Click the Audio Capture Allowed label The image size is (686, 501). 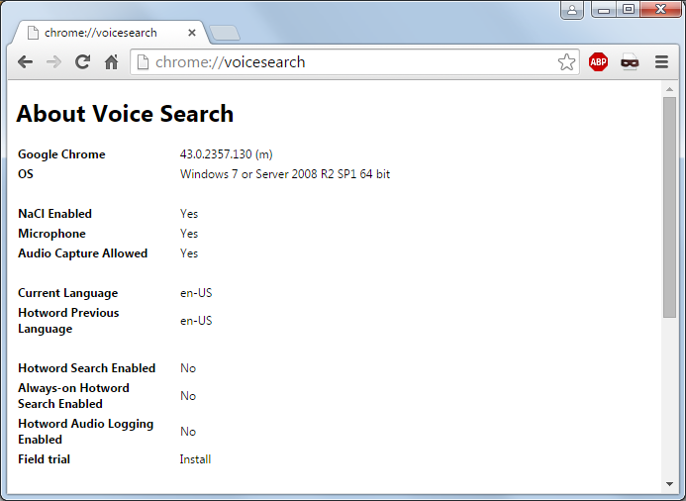(x=83, y=253)
